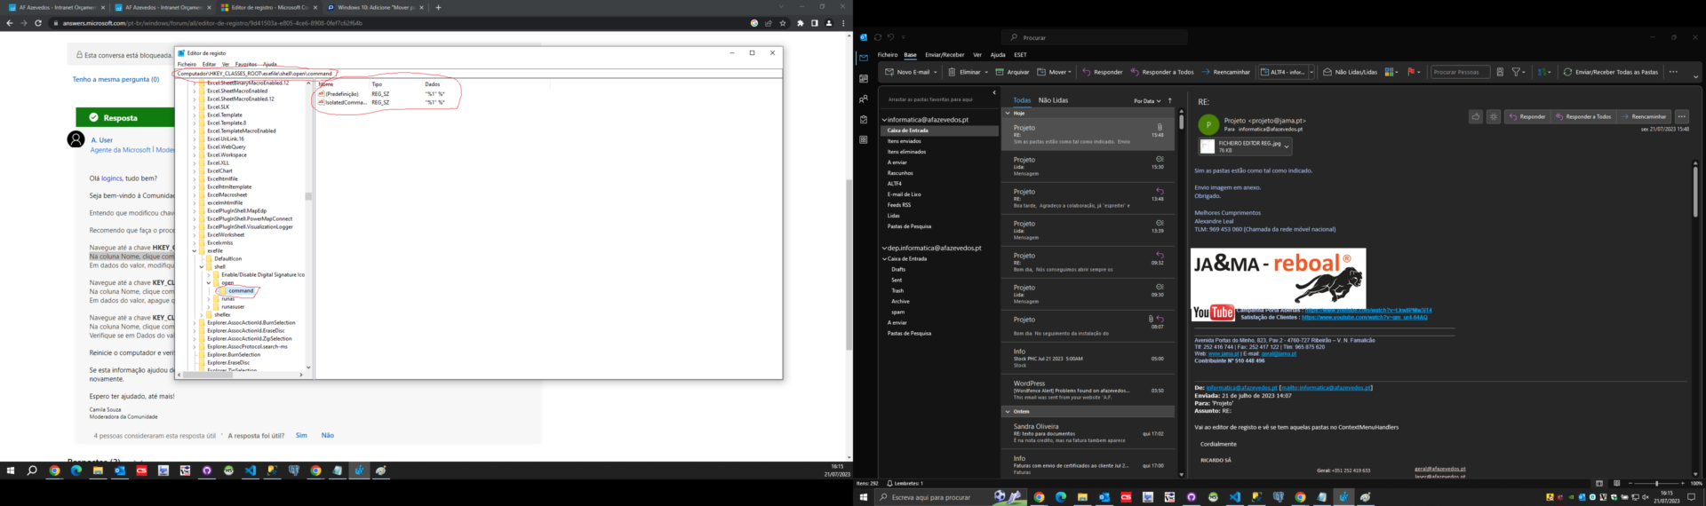Expand the FICHEIRO EDITOR REG.jpg attachment dropdown
The width and height of the screenshot is (1706, 506).
1287,146
